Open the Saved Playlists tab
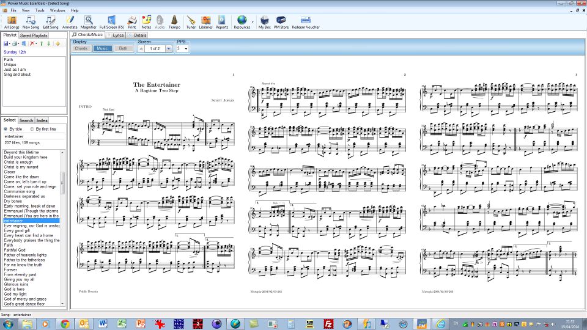This screenshot has height=330, width=587. point(34,35)
